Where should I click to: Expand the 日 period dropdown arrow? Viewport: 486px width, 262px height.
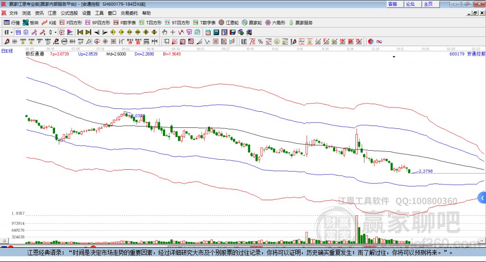point(11,32)
